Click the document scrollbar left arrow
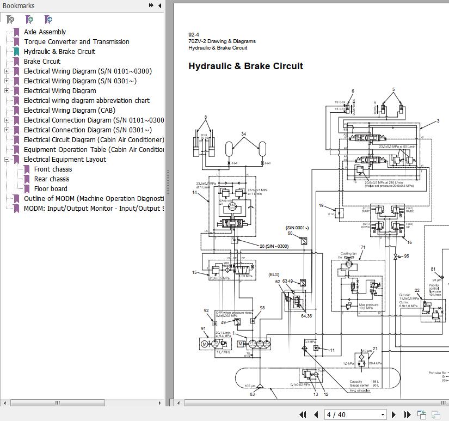Screen dimensions: 449x421 click(179, 403)
